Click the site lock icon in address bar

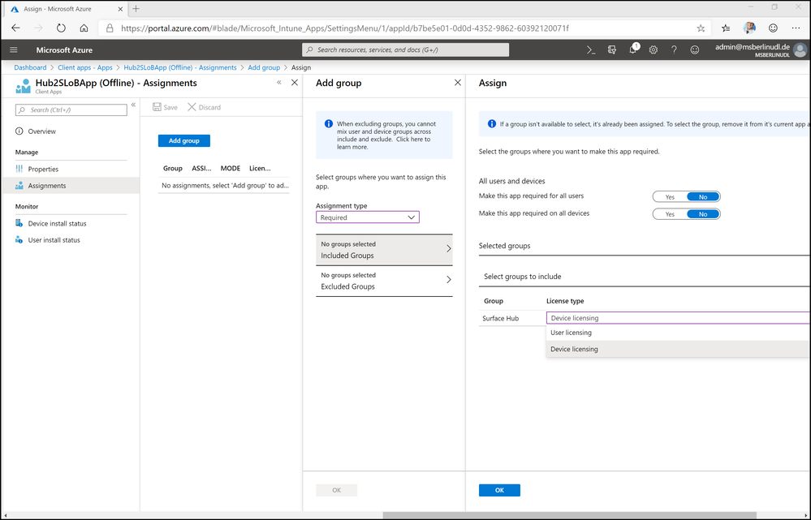(110, 28)
